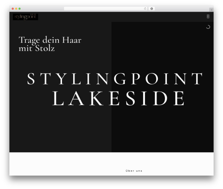Minimize the browser window with the yellow button
This screenshot has height=189, width=223.
[x=16, y=9]
